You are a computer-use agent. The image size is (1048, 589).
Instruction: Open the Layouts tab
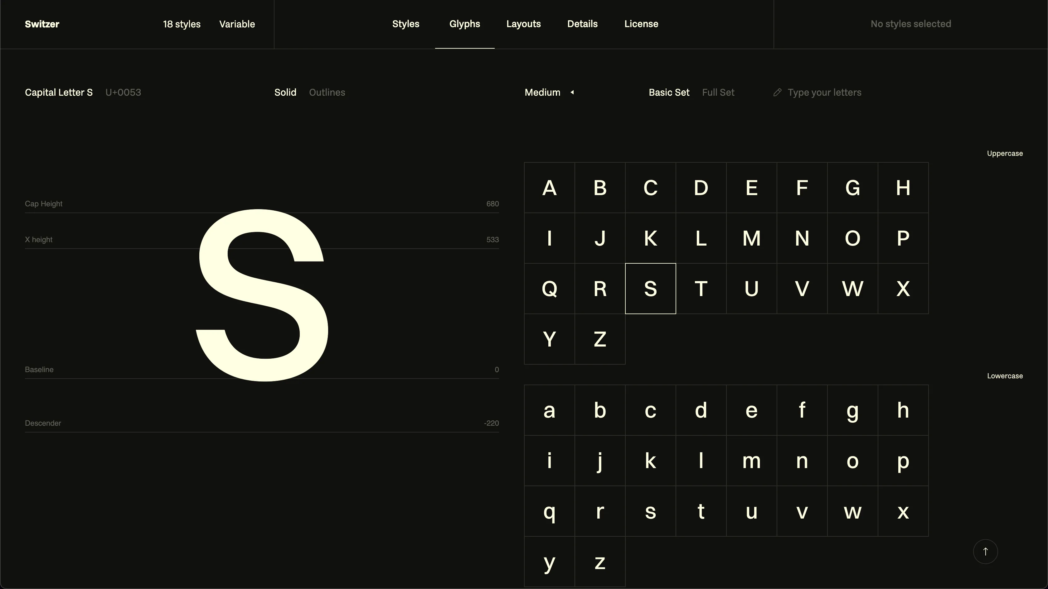[x=524, y=24]
